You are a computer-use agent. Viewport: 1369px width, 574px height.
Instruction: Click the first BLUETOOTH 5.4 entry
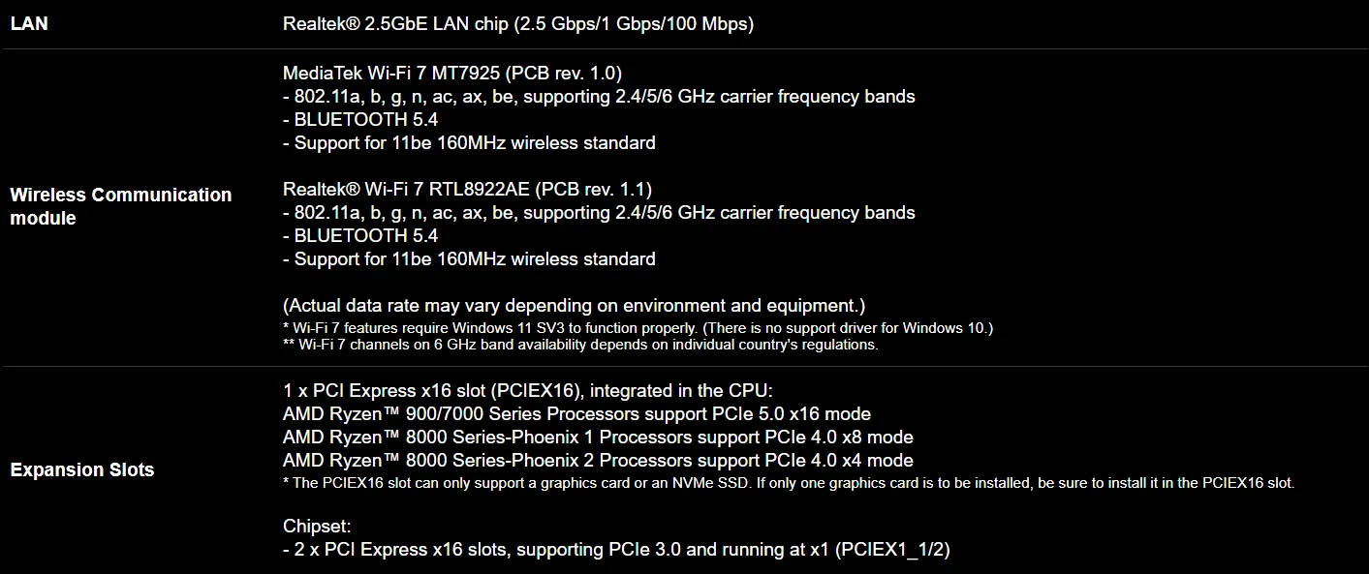pyautogui.click(x=360, y=119)
